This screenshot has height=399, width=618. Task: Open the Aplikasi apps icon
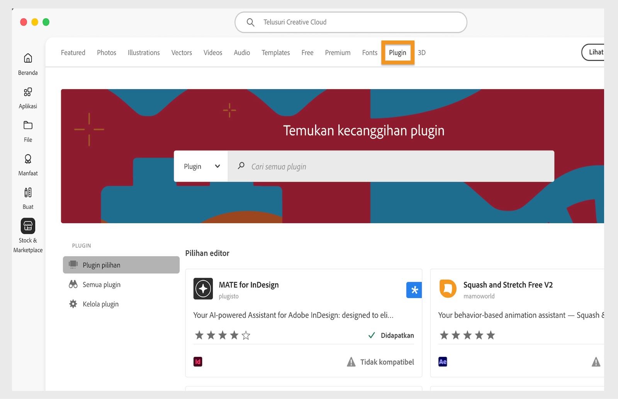point(28,92)
